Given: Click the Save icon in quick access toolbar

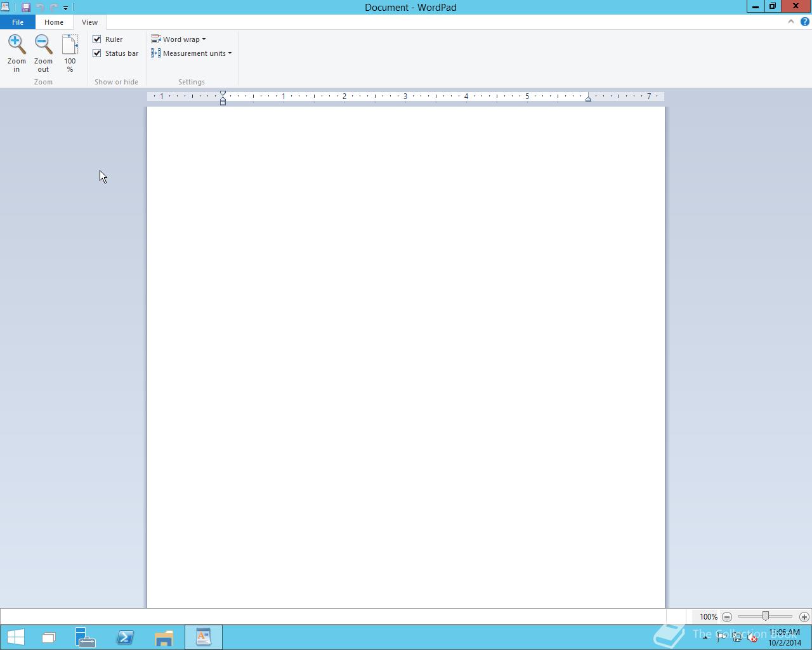Looking at the screenshot, I should coord(26,8).
